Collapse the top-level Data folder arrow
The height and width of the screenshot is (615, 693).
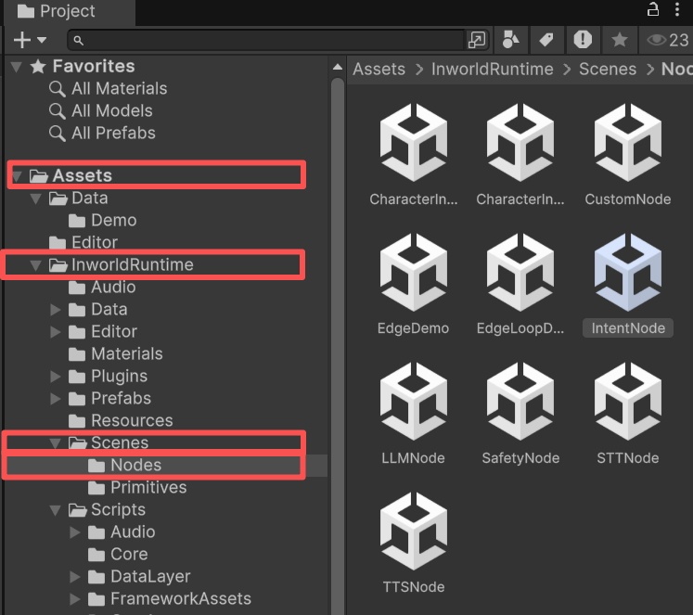[x=36, y=199]
